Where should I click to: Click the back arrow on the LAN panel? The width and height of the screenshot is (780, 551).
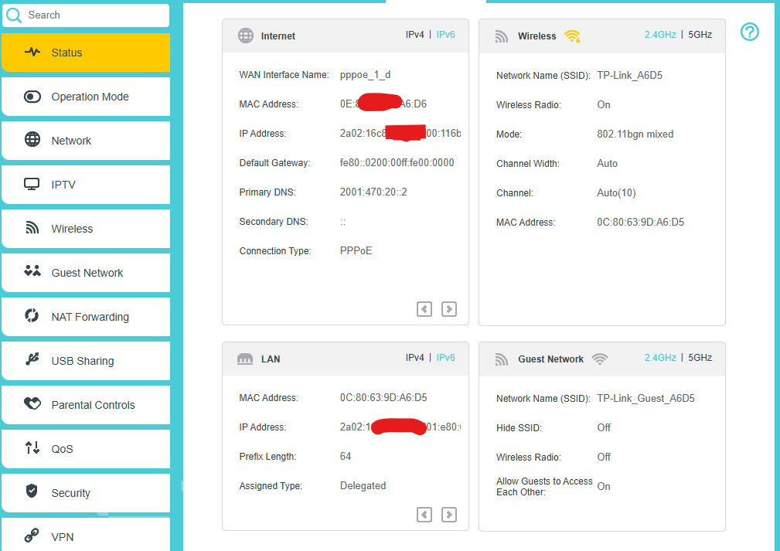pos(424,514)
